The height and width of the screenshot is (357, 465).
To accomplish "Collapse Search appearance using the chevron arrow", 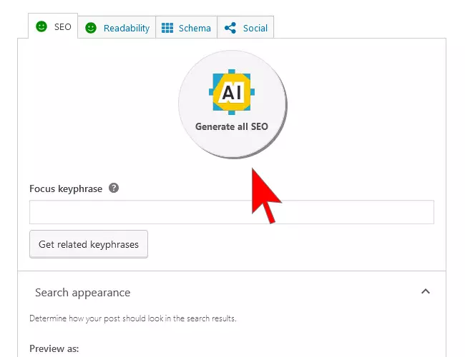I will (x=426, y=291).
